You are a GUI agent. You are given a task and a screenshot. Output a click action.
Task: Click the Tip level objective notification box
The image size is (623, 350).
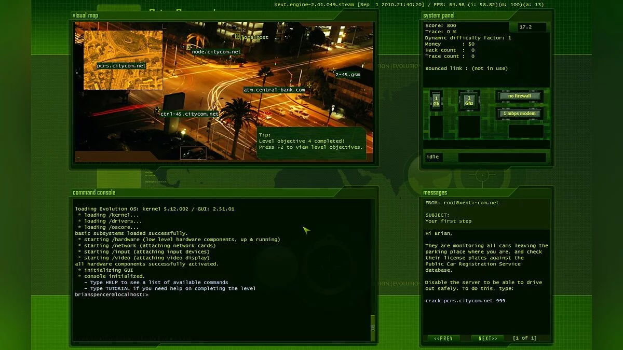point(311,141)
